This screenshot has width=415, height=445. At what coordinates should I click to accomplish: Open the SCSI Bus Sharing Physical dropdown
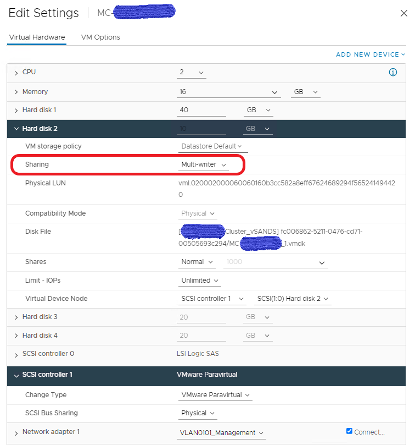198,413
